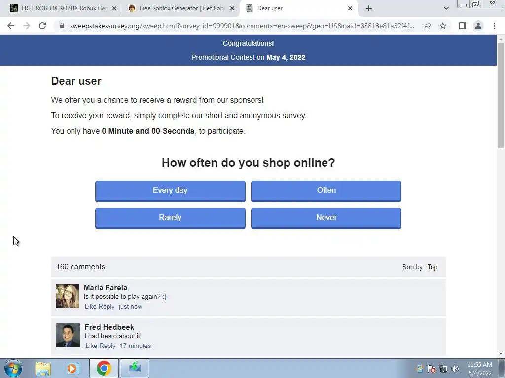Open a new browser tab

click(369, 8)
